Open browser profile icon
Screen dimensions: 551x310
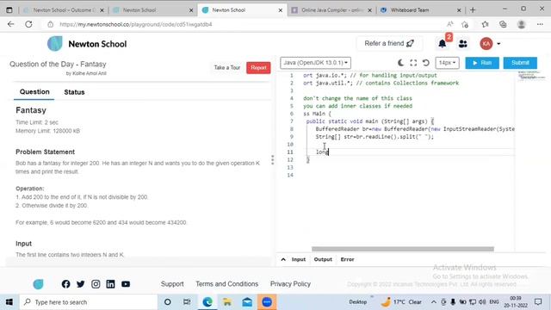point(522,24)
